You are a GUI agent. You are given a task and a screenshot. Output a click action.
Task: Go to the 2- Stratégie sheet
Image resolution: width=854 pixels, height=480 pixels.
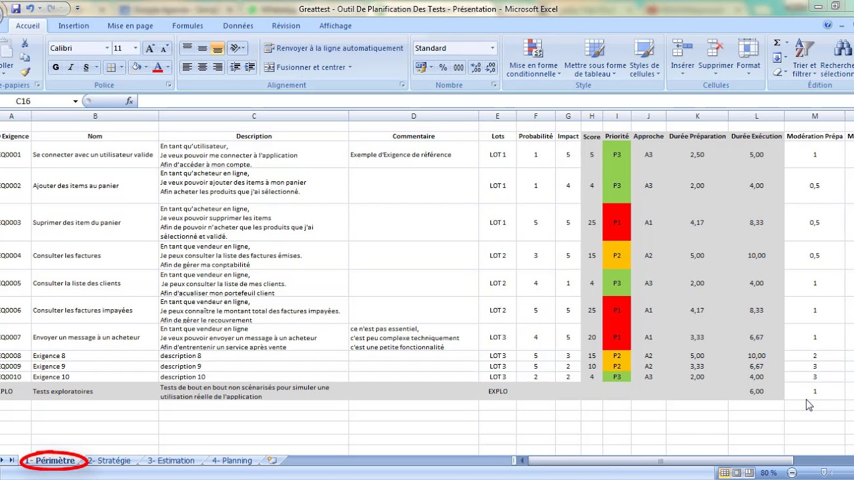coord(109,461)
